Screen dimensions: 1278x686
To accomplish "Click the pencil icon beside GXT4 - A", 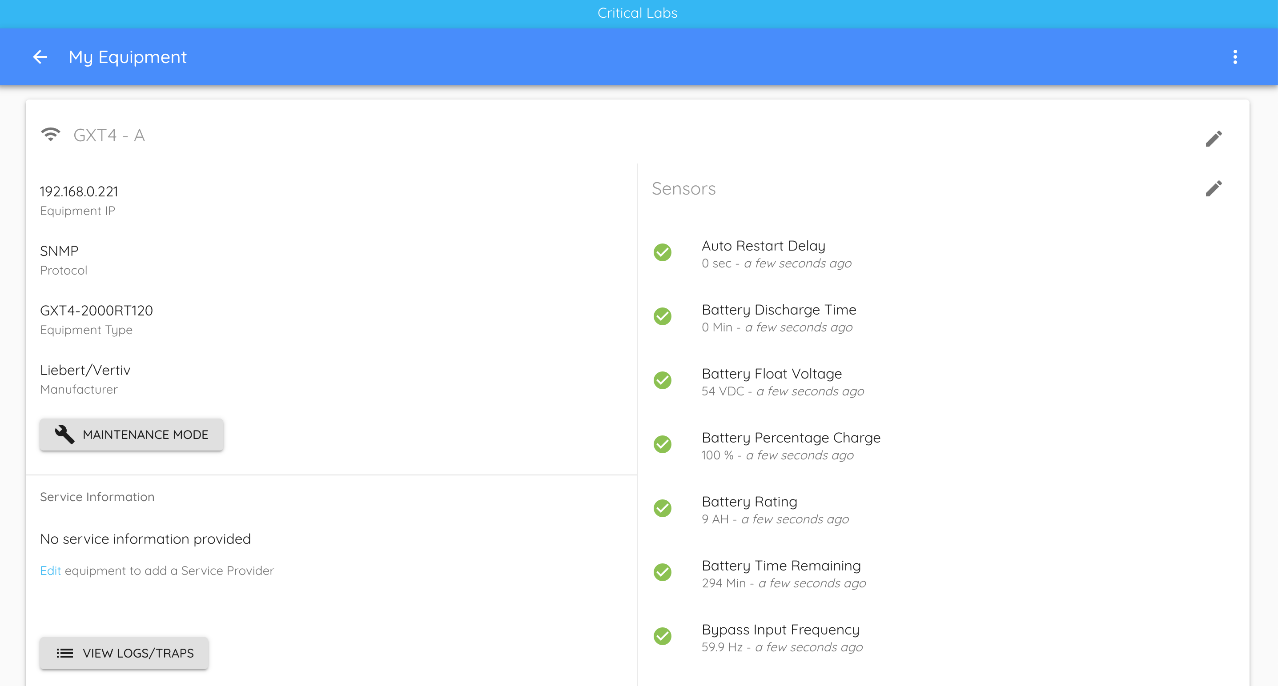I will [x=1214, y=138].
